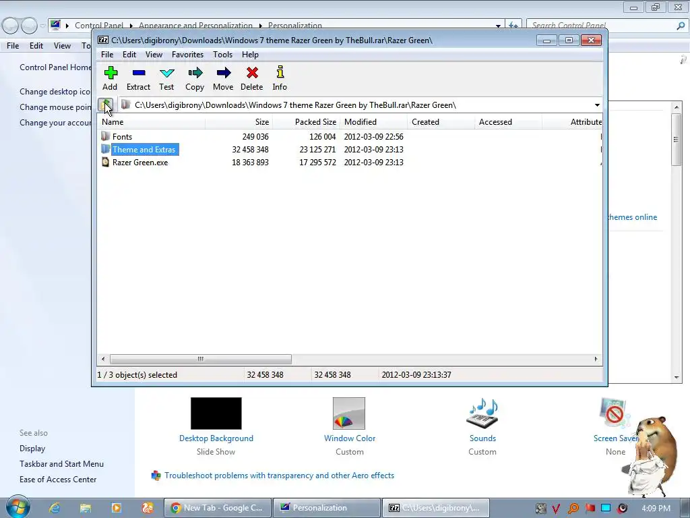Image resolution: width=690 pixels, height=518 pixels.
Task: Switch to Personalization taskbar button
Action: [x=326, y=508]
